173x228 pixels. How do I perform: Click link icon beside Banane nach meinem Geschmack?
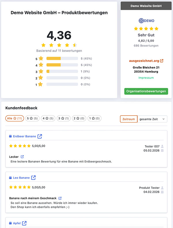[60, 198]
